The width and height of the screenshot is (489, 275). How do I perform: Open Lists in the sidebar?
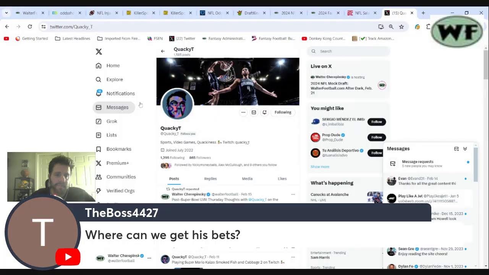coord(106,135)
